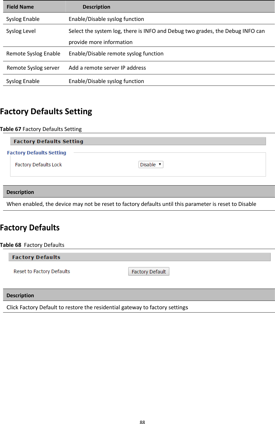Click the dropdown arrow next to Disable
Image resolution: width=275 pixels, height=424 pixels.
pos(159,165)
